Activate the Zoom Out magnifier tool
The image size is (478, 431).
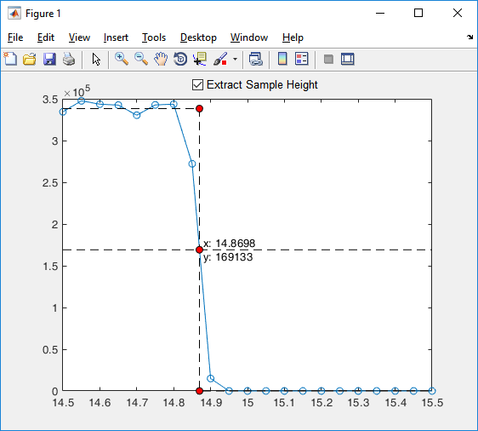[141, 59]
